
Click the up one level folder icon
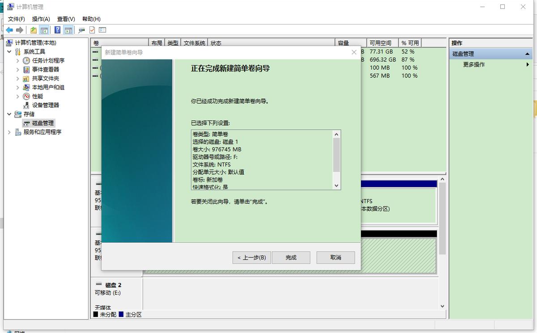[33, 30]
